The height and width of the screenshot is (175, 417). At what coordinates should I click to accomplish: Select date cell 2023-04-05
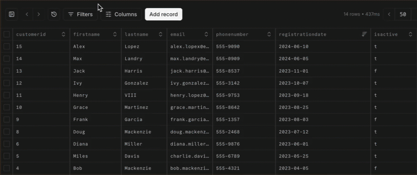pyautogui.click(x=323, y=168)
